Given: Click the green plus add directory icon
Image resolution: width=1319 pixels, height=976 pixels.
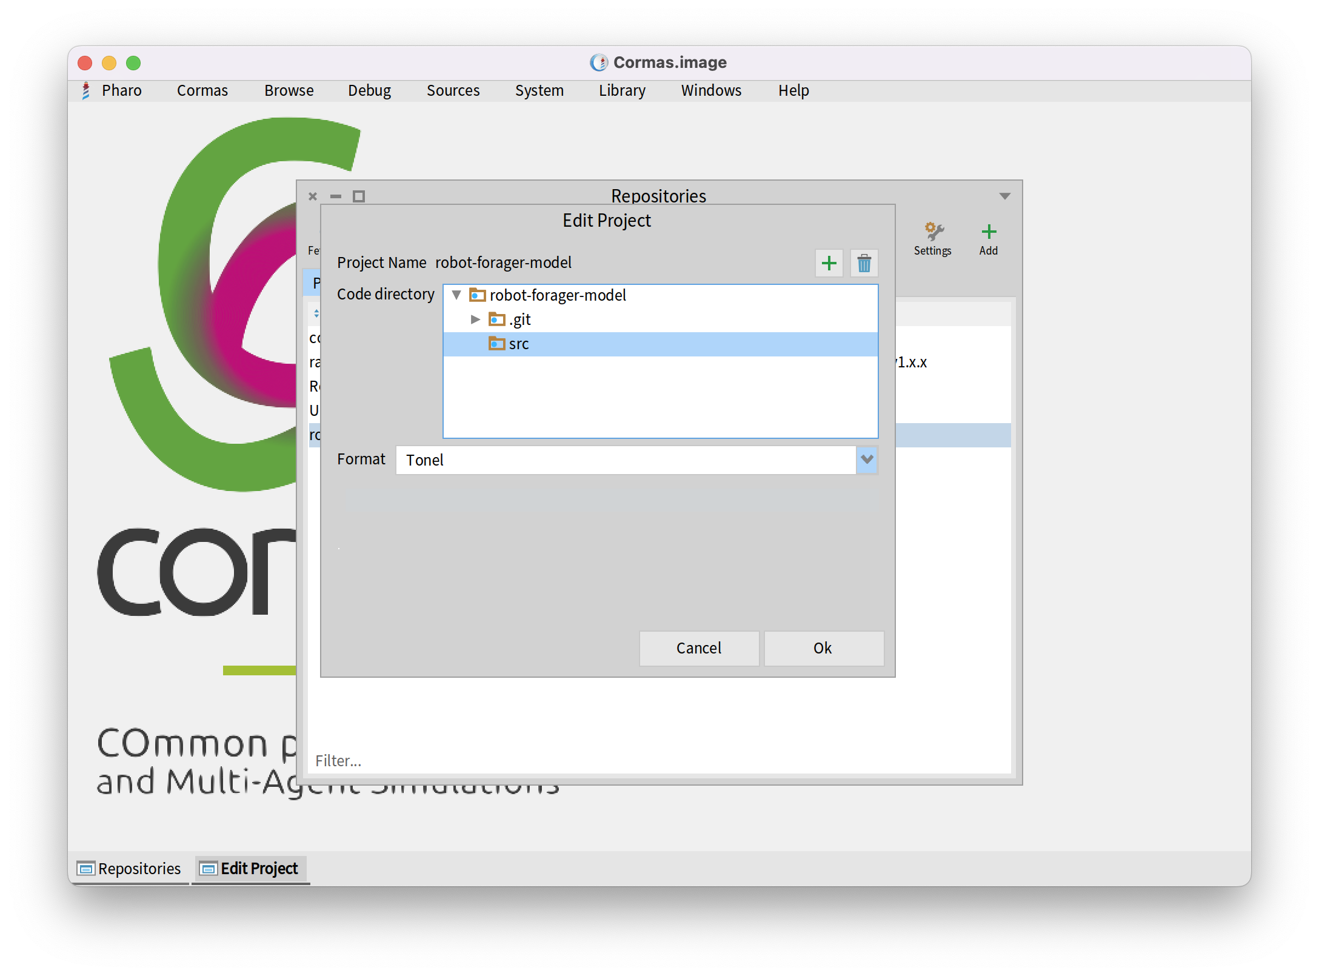Looking at the screenshot, I should coord(829,263).
